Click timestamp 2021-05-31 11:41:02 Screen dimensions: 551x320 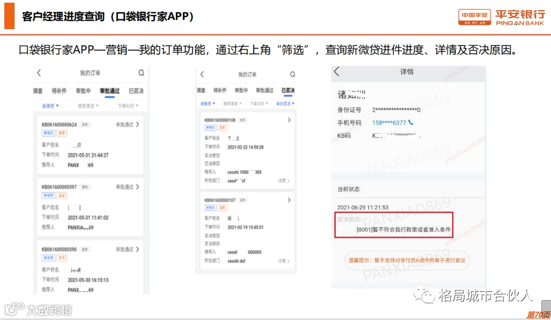[x=88, y=217]
